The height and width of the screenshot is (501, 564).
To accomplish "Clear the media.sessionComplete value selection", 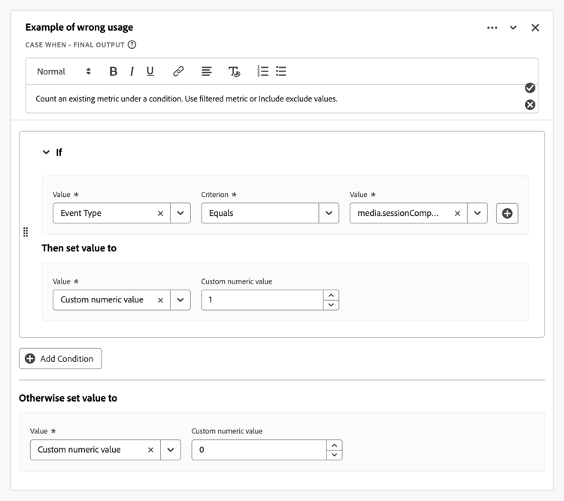I will (x=457, y=214).
